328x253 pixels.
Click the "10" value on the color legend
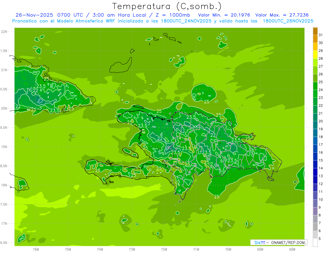pos(321,200)
